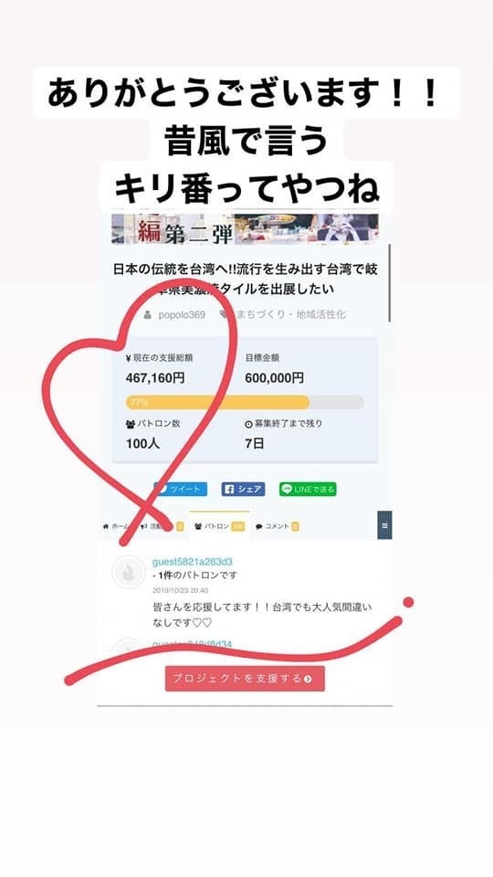Click the まちづくり・地域活性化 category link

290,314
